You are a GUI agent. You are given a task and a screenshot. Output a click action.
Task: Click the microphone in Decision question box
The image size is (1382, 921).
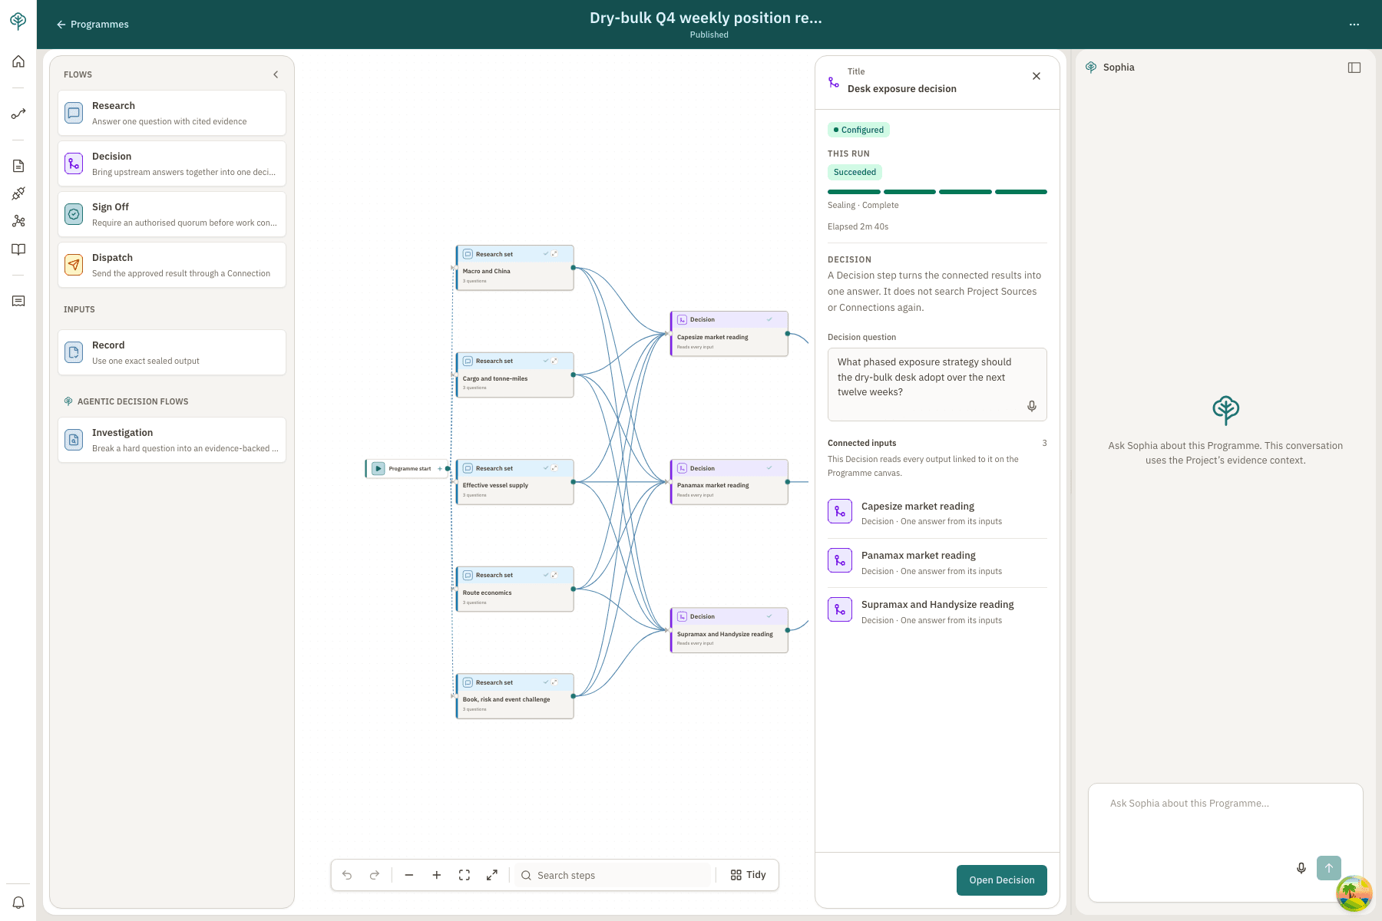coord(1032,406)
